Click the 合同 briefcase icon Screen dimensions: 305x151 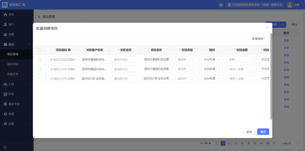pyautogui.click(x=5, y=35)
